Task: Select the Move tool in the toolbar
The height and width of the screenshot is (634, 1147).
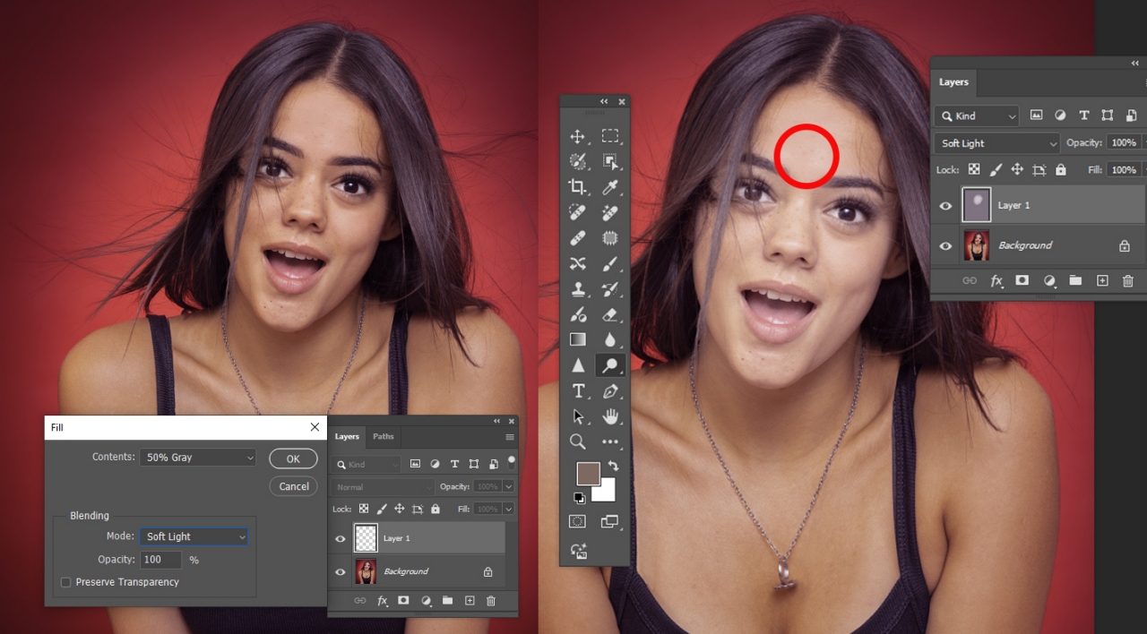Action: click(x=578, y=136)
